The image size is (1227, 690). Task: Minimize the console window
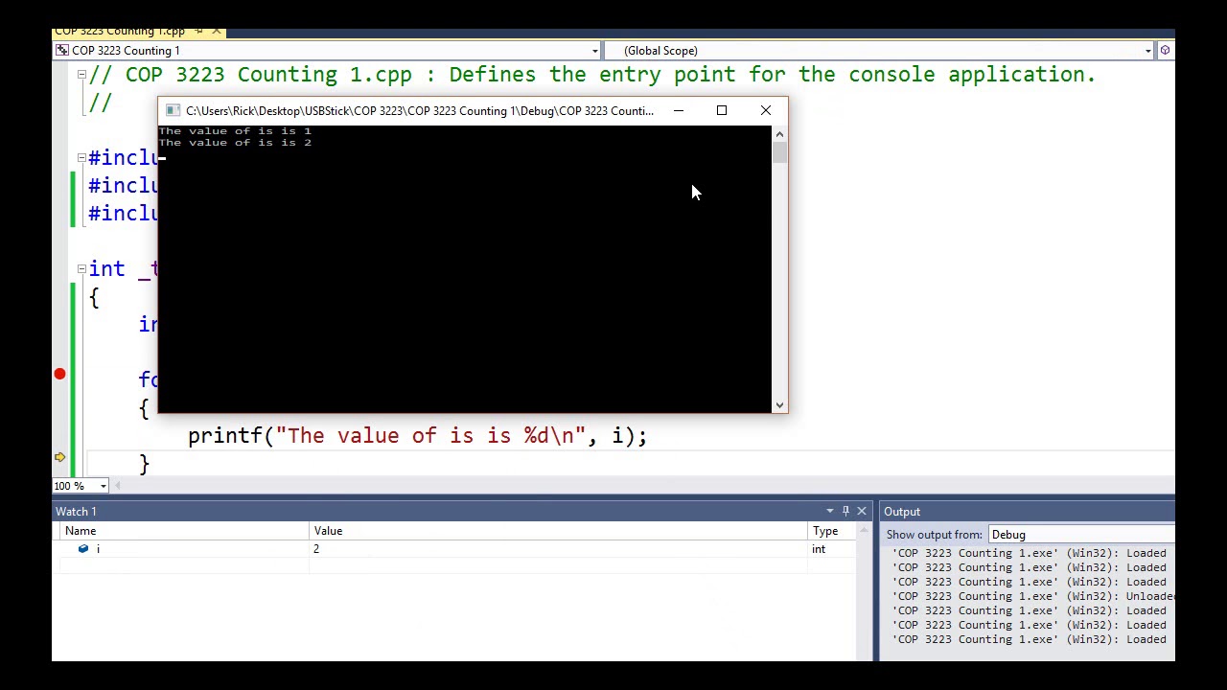(678, 111)
